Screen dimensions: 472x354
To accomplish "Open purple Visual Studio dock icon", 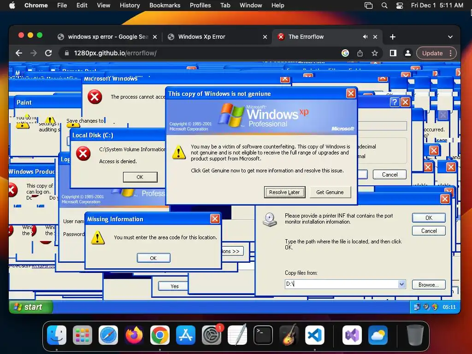I will [x=352, y=335].
